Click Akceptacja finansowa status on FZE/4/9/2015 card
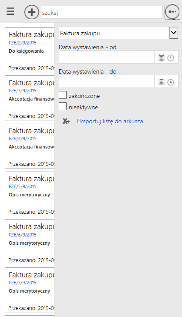The width and height of the screenshot is (182, 317). tap(31, 147)
